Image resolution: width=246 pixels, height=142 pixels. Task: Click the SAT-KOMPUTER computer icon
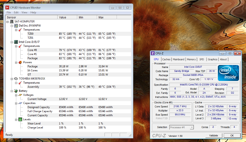12,21
